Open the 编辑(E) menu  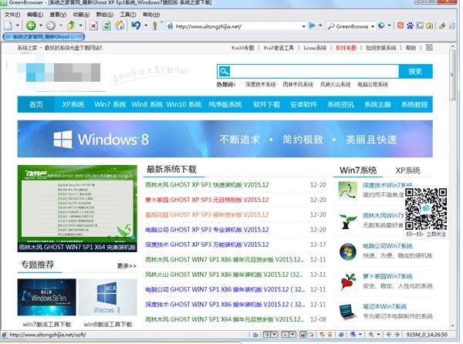[35, 15]
